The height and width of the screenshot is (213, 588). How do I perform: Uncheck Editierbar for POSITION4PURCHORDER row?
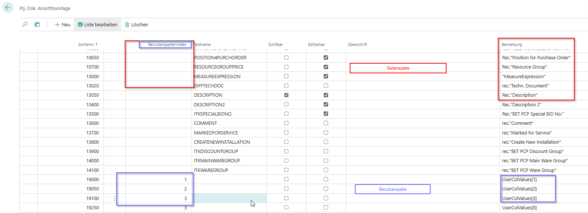point(326,57)
